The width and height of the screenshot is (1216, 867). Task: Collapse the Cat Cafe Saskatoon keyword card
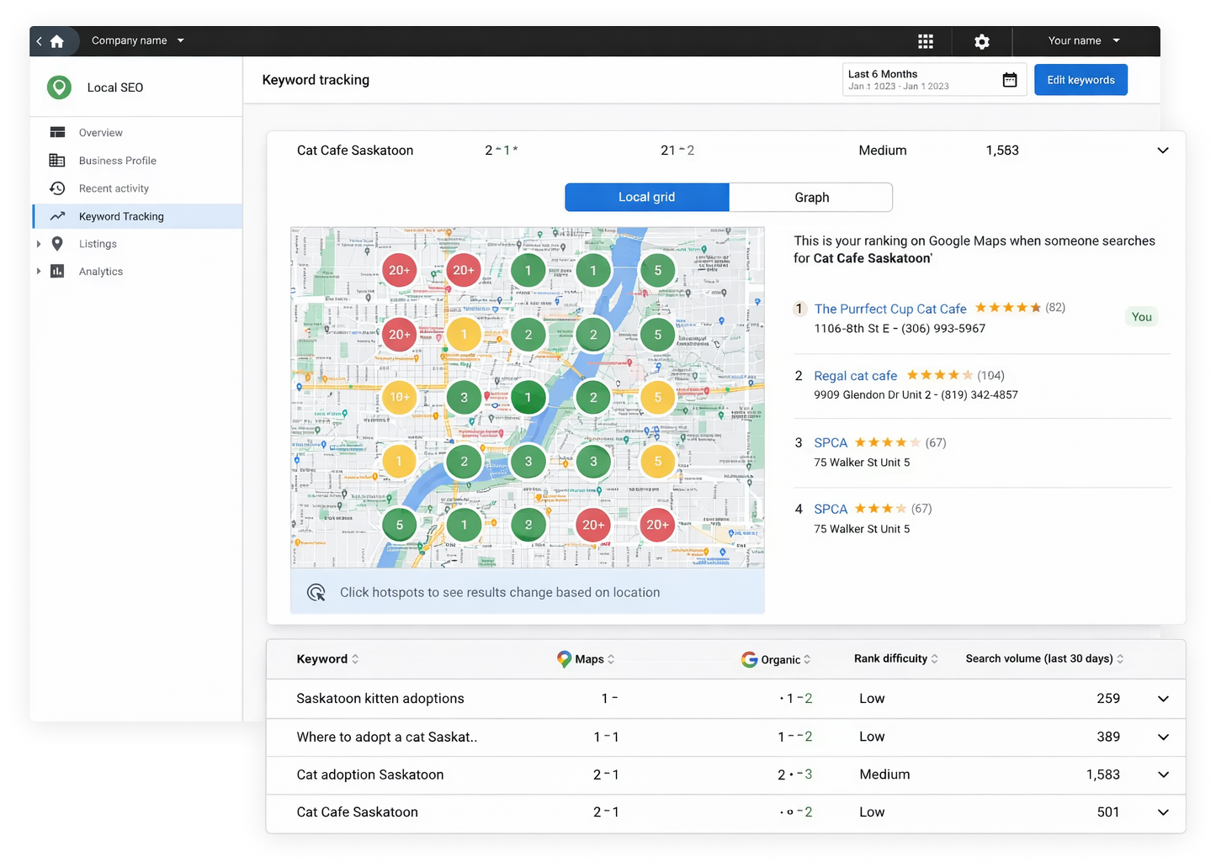pos(1163,150)
